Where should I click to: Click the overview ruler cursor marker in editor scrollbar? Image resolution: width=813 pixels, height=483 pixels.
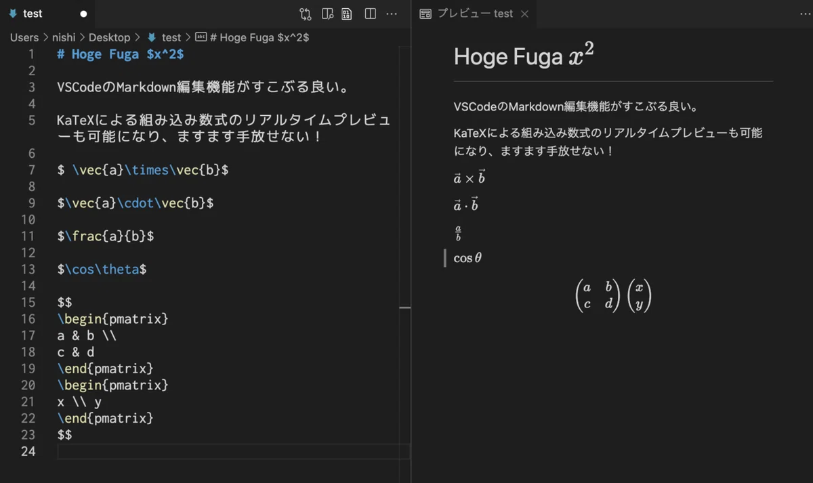(404, 308)
